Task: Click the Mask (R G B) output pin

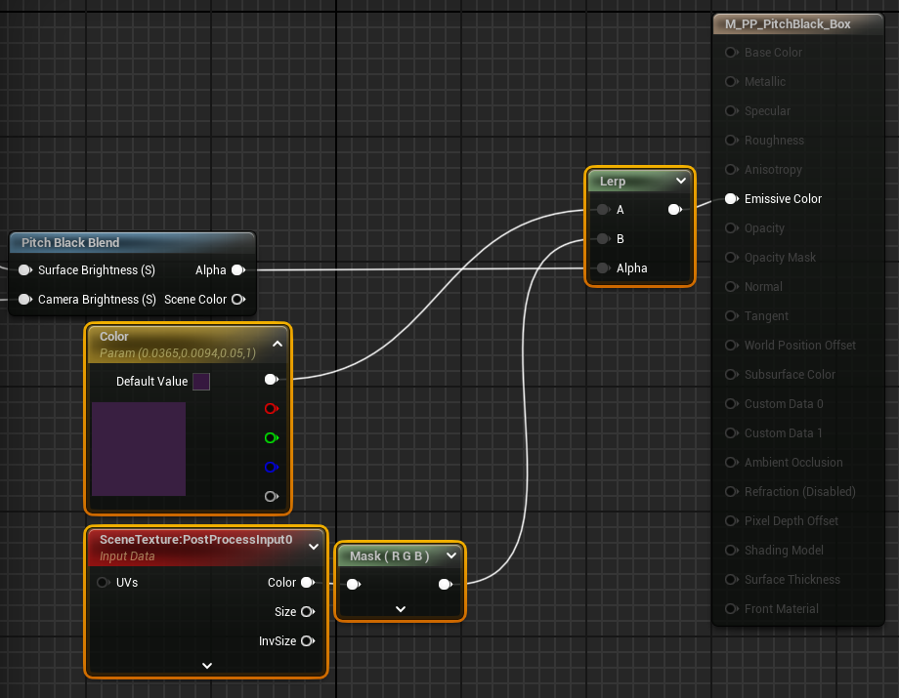Action: click(x=446, y=584)
